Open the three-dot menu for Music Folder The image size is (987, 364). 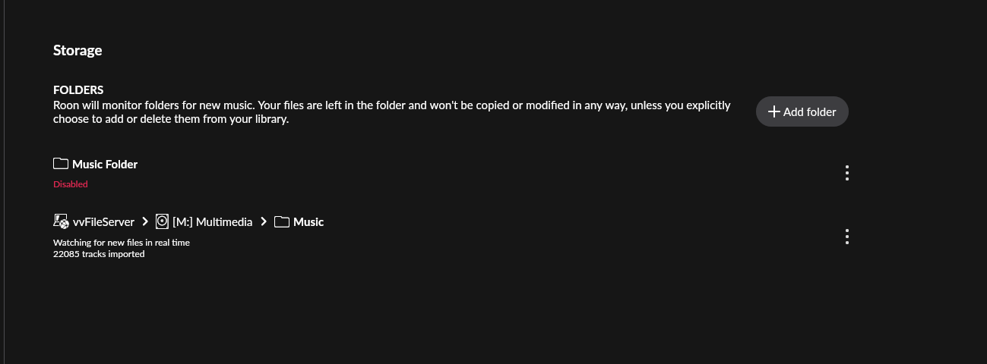coord(847,173)
